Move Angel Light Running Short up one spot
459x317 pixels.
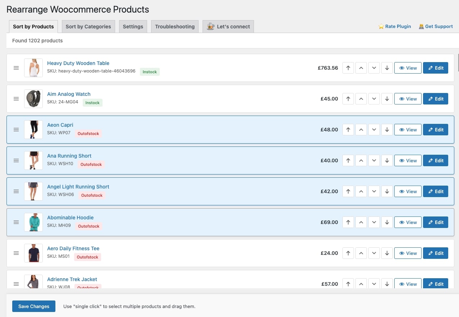(x=361, y=191)
